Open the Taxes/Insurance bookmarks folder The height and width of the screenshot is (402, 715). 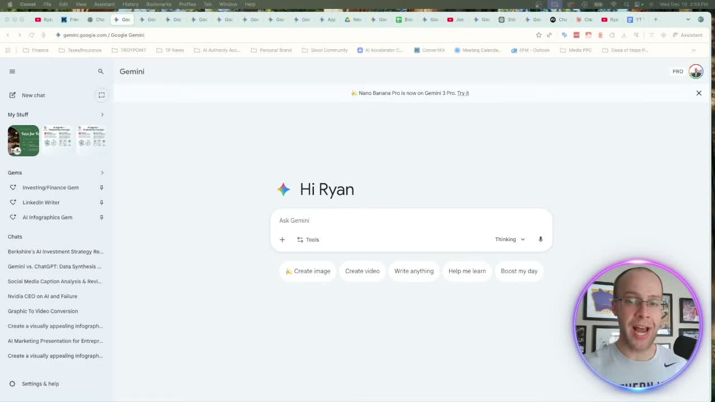click(x=80, y=50)
